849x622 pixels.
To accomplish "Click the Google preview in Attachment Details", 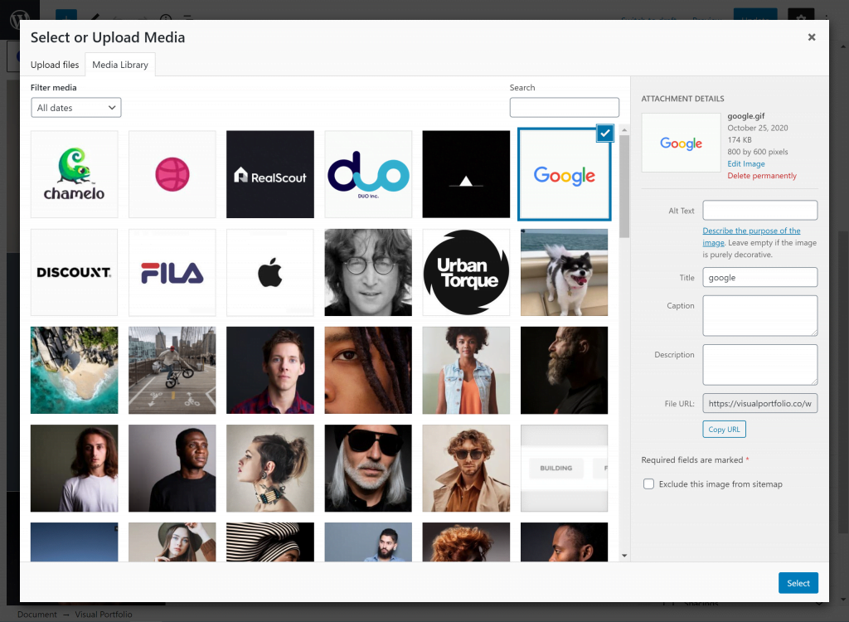I will 682,143.
